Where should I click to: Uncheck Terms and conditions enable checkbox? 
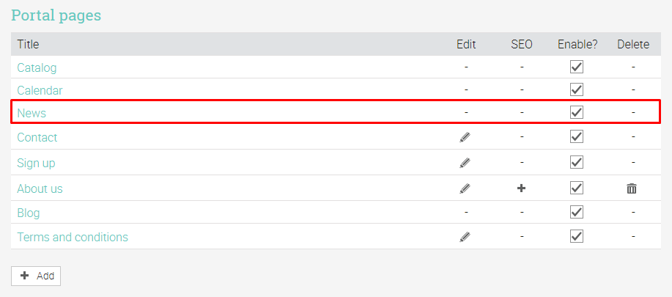(x=577, y=237)
